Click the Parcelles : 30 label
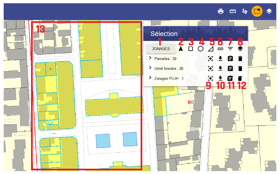280x174 pixels. click(x=166, y=59)
